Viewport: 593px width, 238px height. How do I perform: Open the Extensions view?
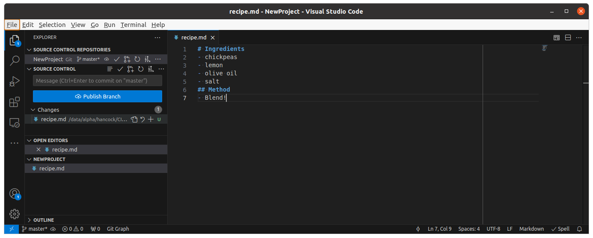point(15,102)
